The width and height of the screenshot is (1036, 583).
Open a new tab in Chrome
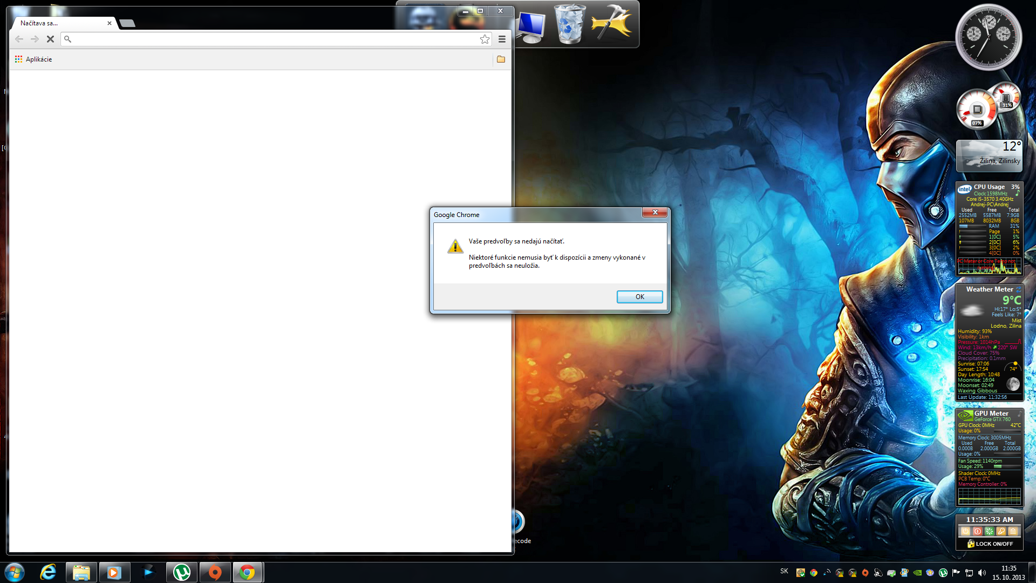click(127, 23)
